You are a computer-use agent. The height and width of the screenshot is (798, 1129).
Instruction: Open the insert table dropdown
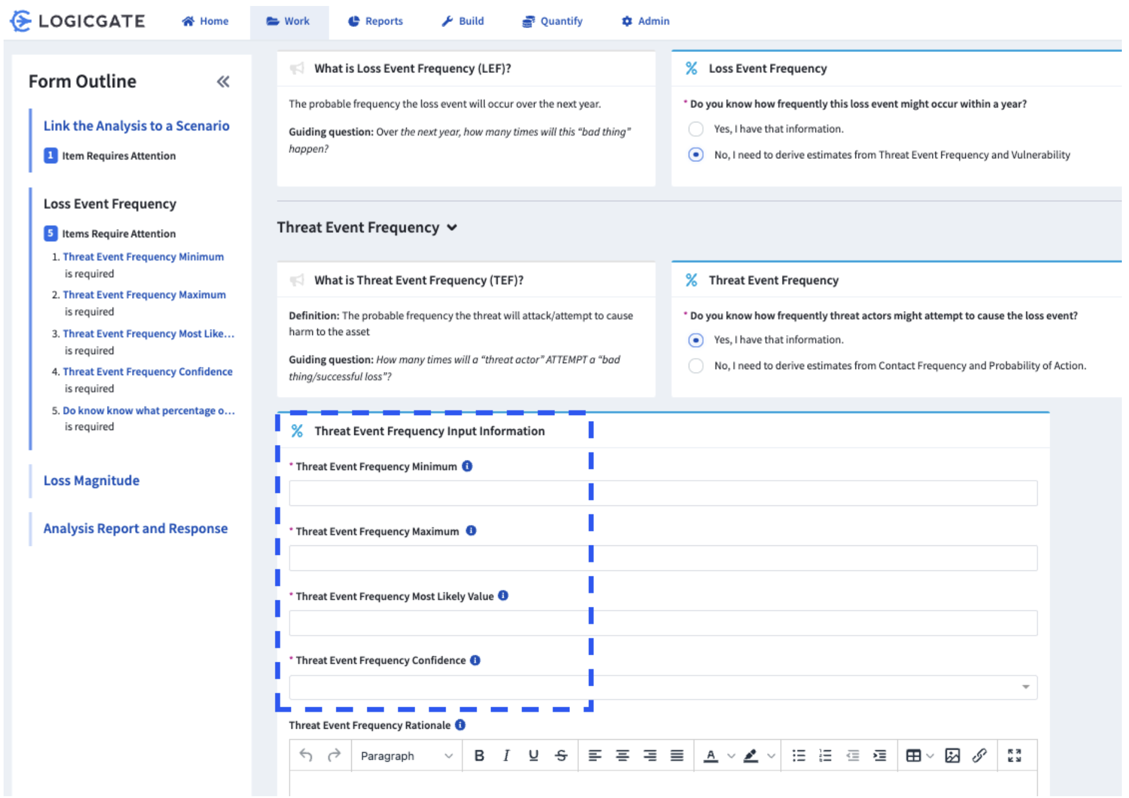tap(919, 756)
